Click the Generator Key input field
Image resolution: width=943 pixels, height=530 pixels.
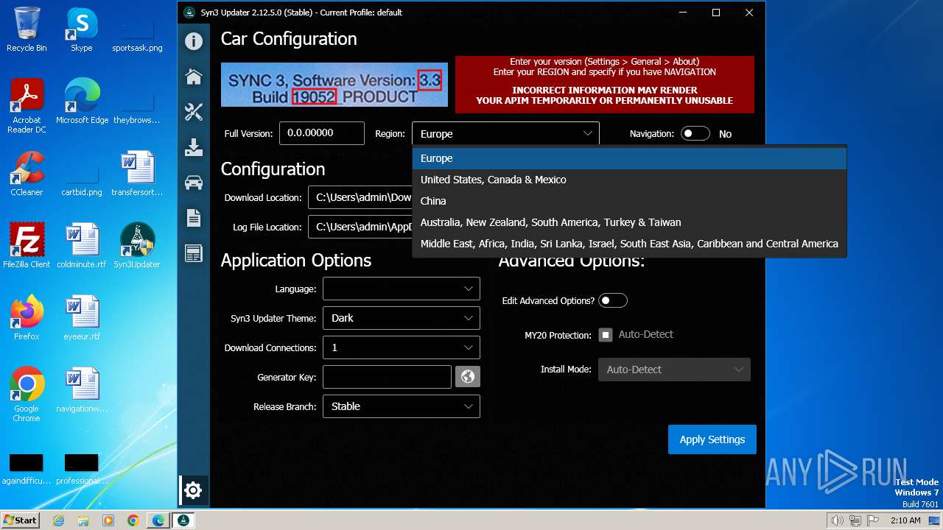[x=387, y=377]
